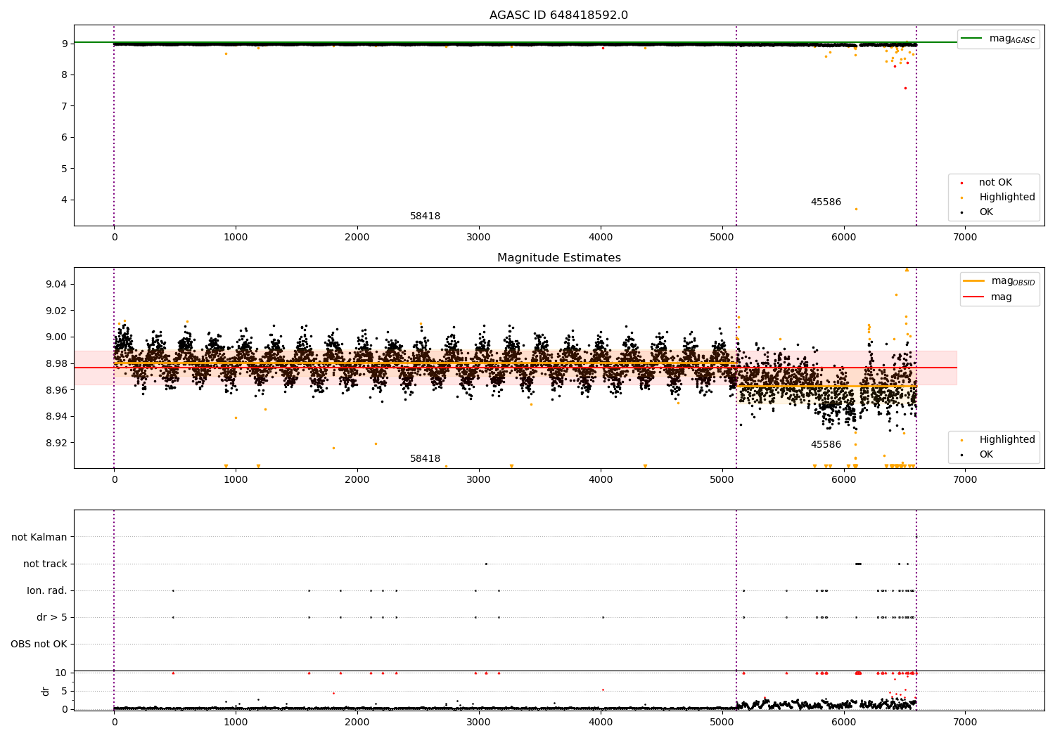This screenshot has height=738, width=1055.
Task: Click the title "AGASC ID 648418592.0"
Action: (558, 15)
